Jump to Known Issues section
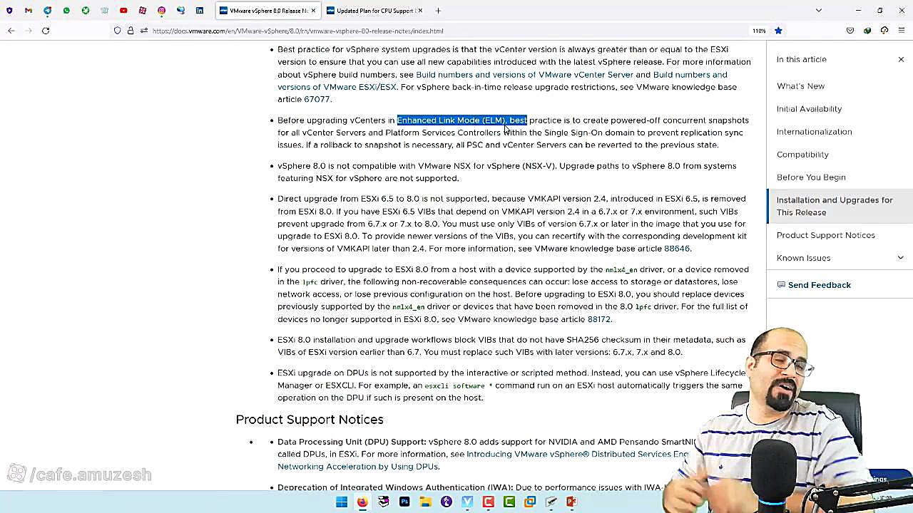This screenshot has height=513, width=913. point(803,258)
